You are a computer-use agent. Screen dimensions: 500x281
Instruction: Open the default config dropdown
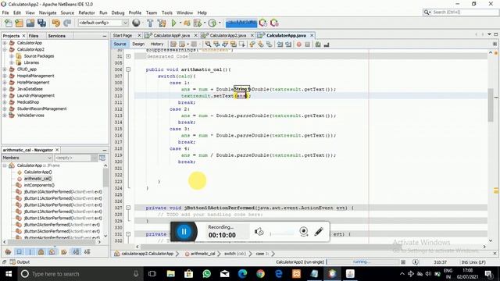[103, 23]
